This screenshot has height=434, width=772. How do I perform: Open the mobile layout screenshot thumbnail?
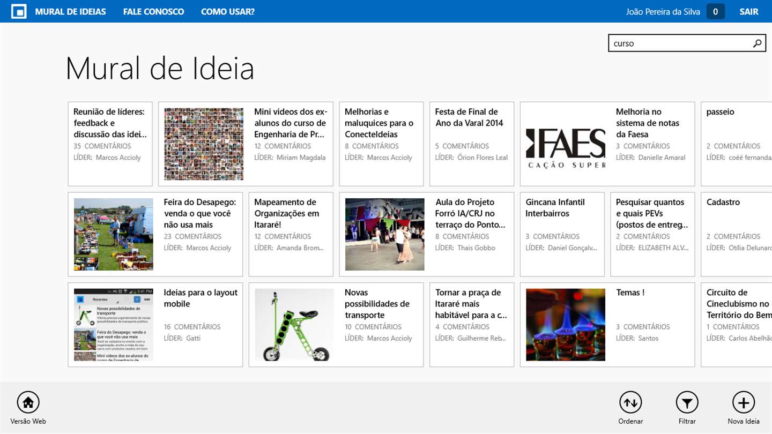pos(114,325)
